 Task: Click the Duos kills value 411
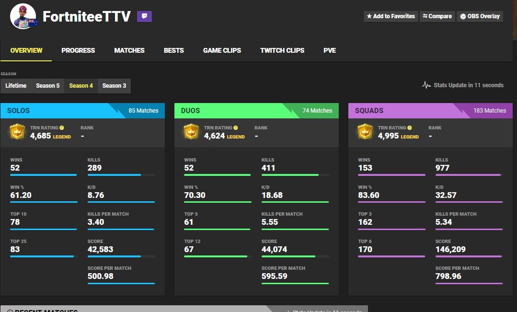pyautogui.click(x=268, y=168)
